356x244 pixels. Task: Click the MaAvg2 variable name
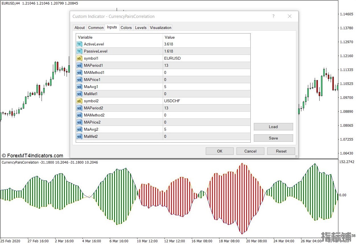coord(91,129)
